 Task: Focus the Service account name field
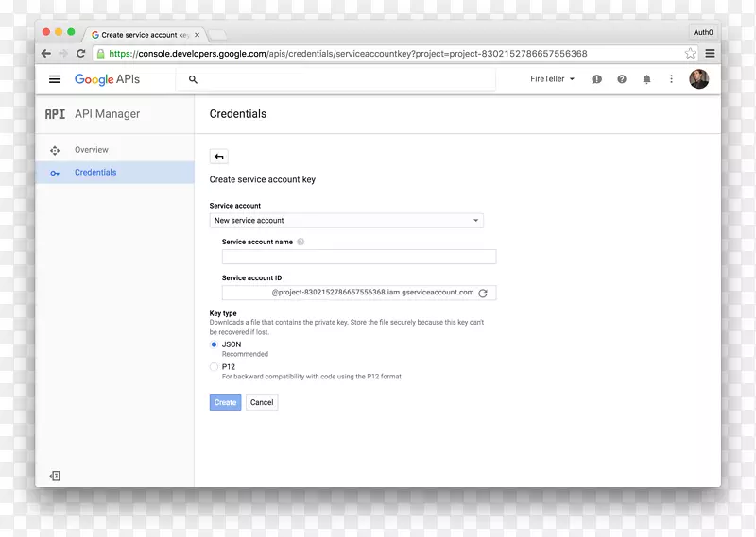[x=359, y=257]
